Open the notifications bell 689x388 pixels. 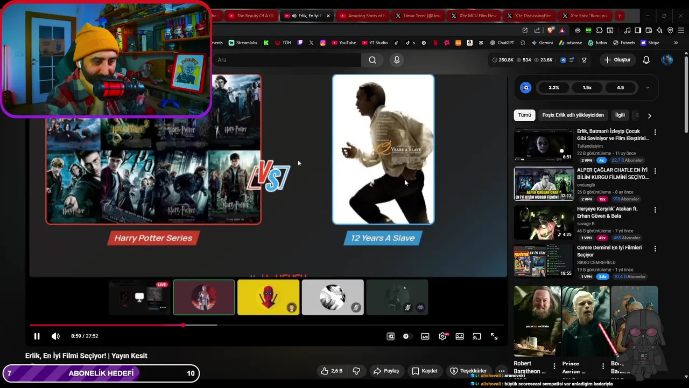tap(646, 60)
